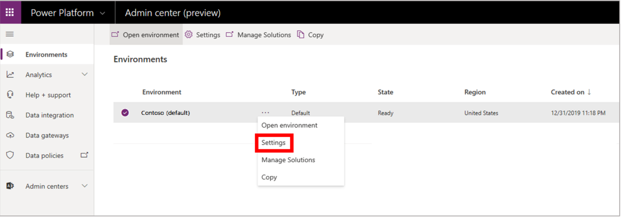Click the Settings gear icon in toolbar

click(x=189, y=34)
